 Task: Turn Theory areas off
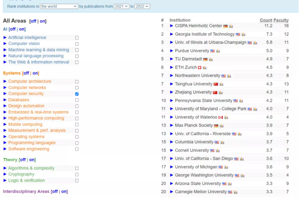pyautogui.click(x=23, y=159)
